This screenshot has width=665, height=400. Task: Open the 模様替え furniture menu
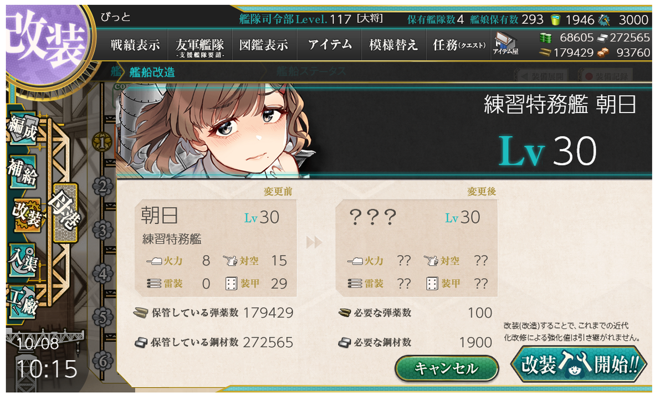393,45
